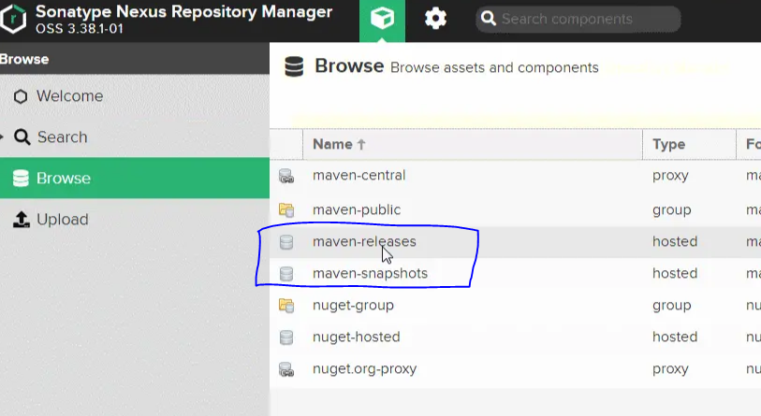The width and height of the screenshot is (761, 416).
Task: Click the group type cell for nuget-group
Action: point(672,306)
